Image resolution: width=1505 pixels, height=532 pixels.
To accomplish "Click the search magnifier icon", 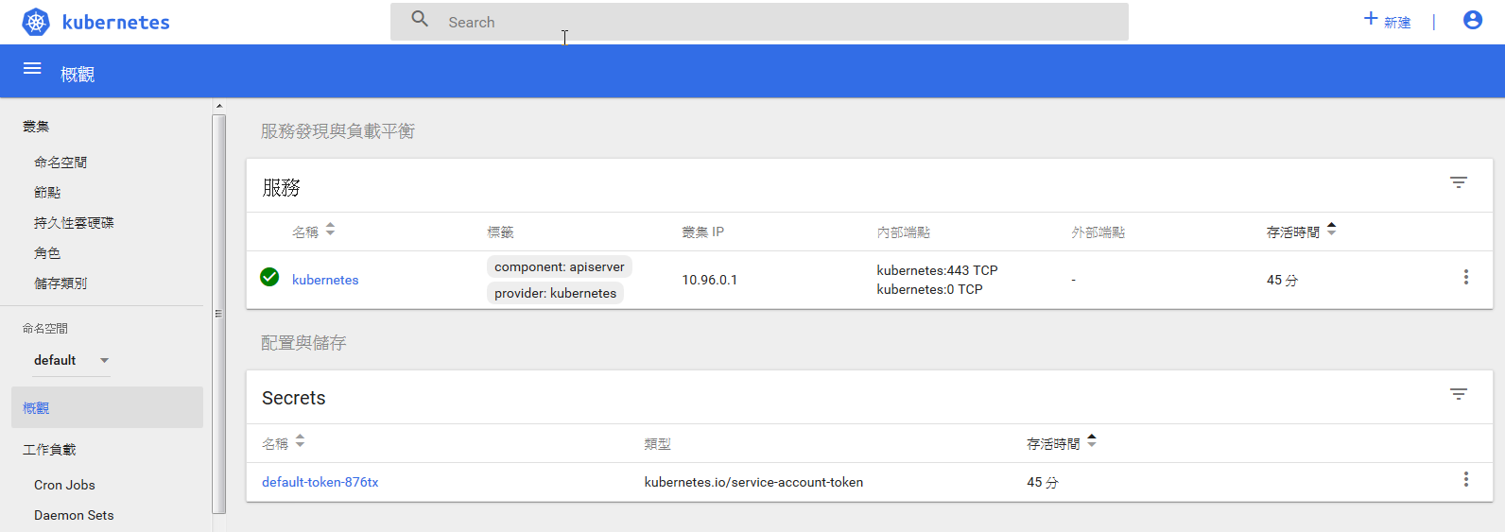I will click(420, 19).
